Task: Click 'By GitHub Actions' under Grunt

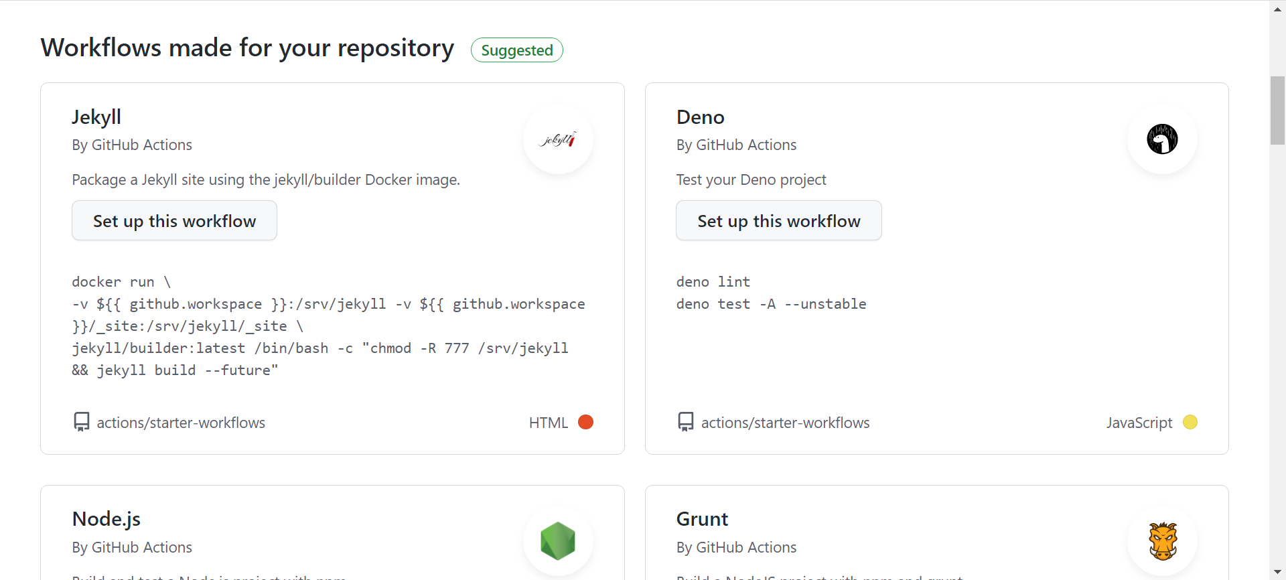Action: pyautogui.click(x=736, y=547)
